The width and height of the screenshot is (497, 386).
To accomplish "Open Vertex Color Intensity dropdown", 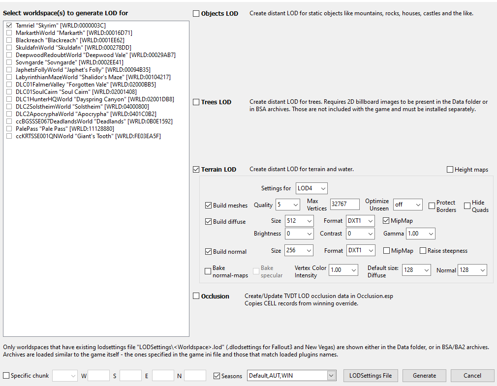I will [343, 270].
